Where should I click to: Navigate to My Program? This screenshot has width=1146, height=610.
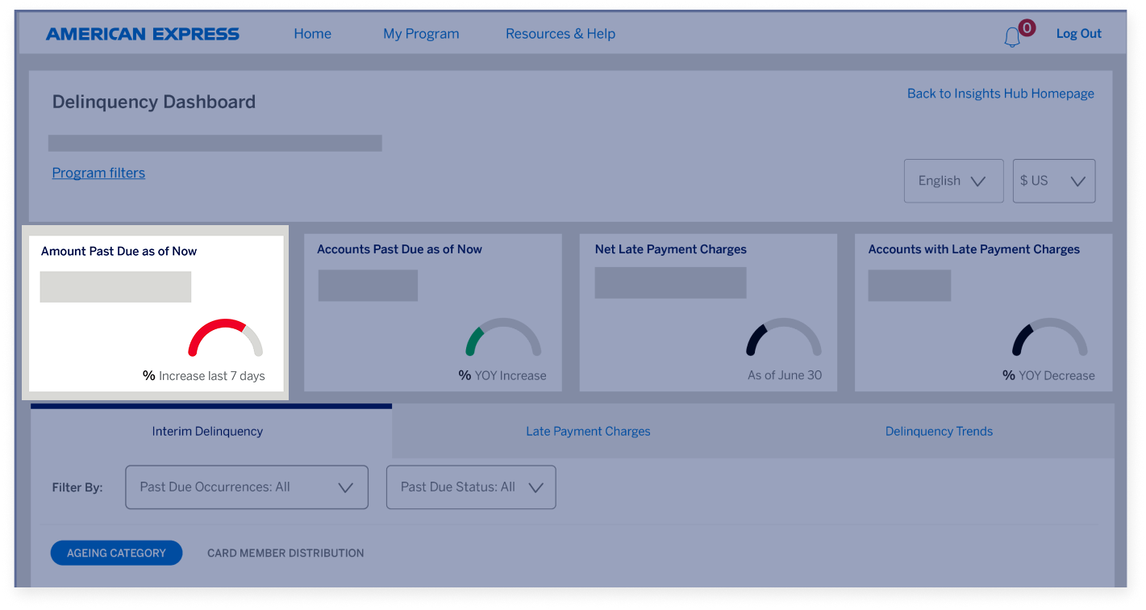(x=421, y=33)
